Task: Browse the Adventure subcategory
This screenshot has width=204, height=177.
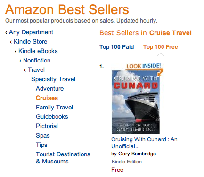Action: point(50,89)
